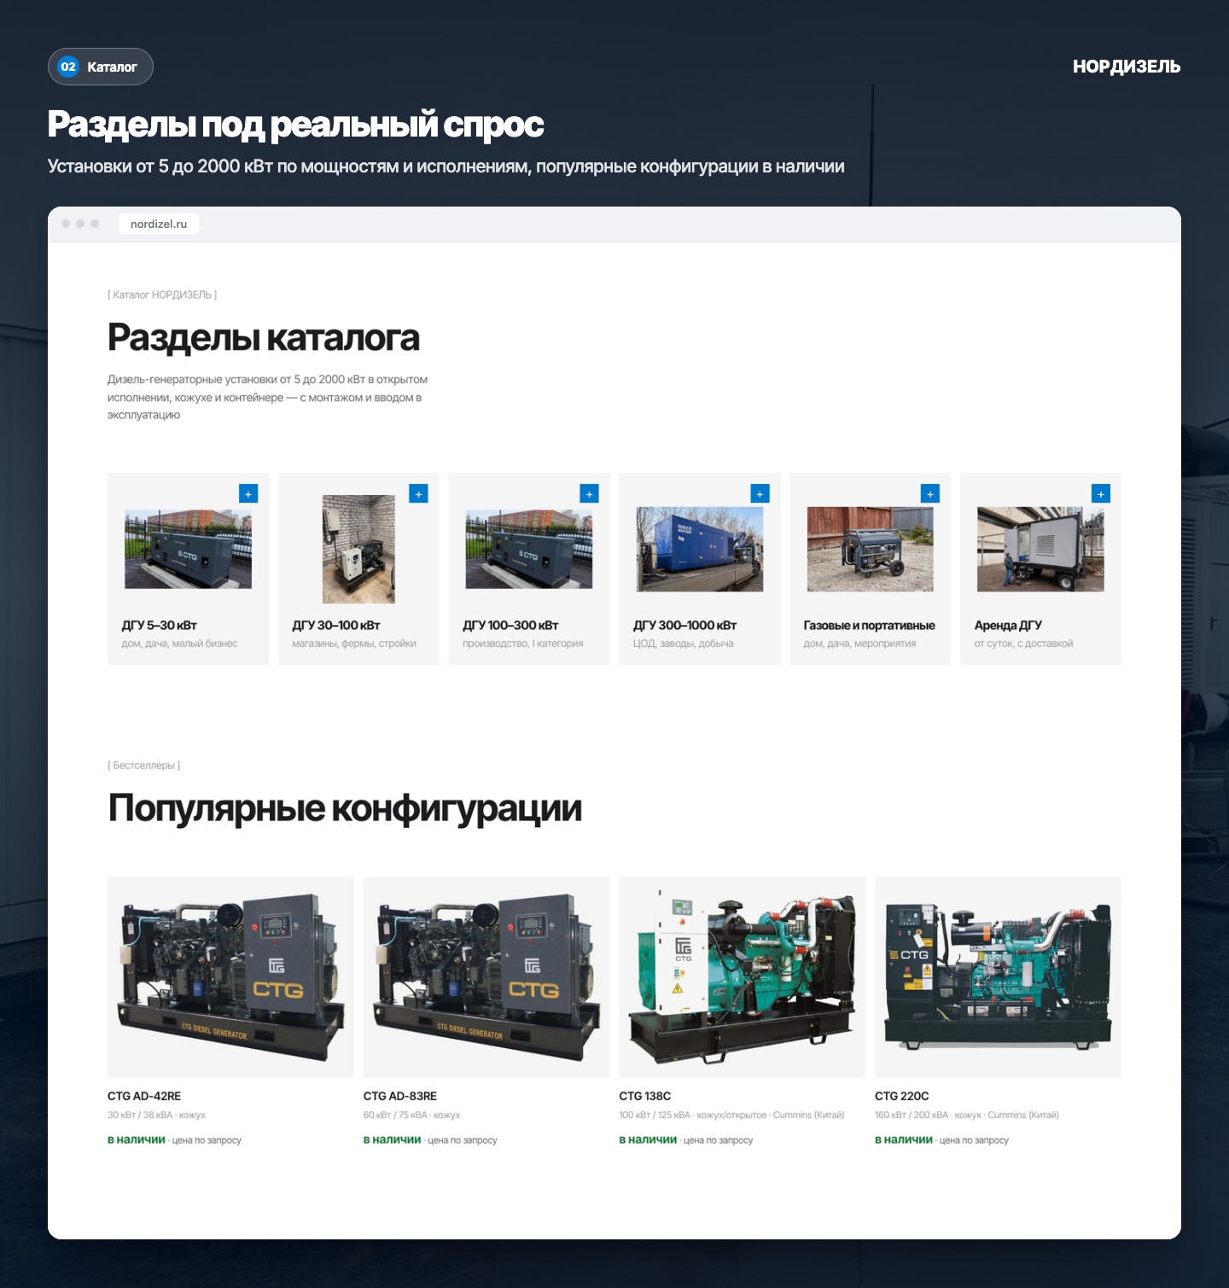1229x1288 pixels.
Task: Click the nordizel.ru address field
Action: pos(159,224)
